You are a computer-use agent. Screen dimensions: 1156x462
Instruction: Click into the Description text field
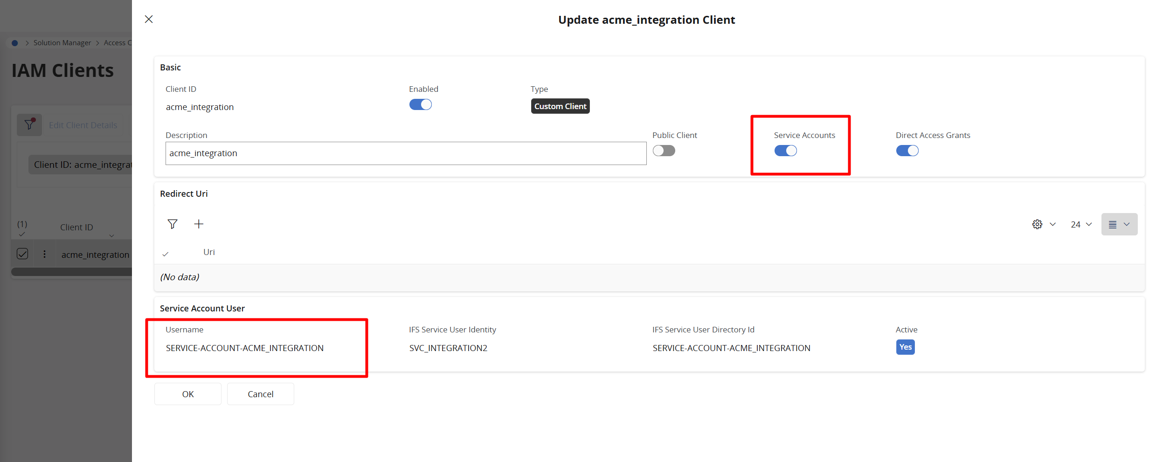[x=406, y=153]
